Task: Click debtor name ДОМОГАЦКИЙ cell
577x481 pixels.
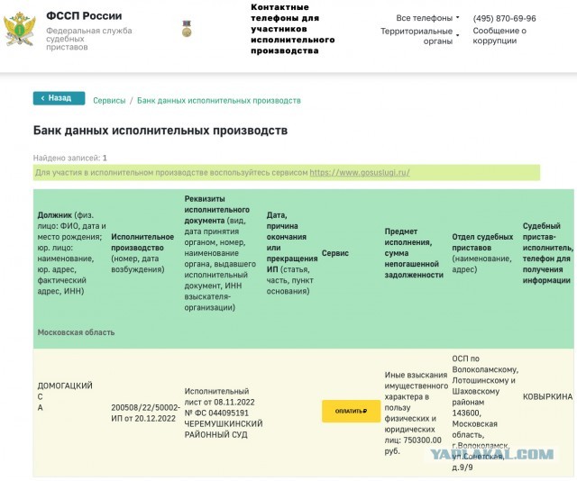Action: (x=65, y=396)
